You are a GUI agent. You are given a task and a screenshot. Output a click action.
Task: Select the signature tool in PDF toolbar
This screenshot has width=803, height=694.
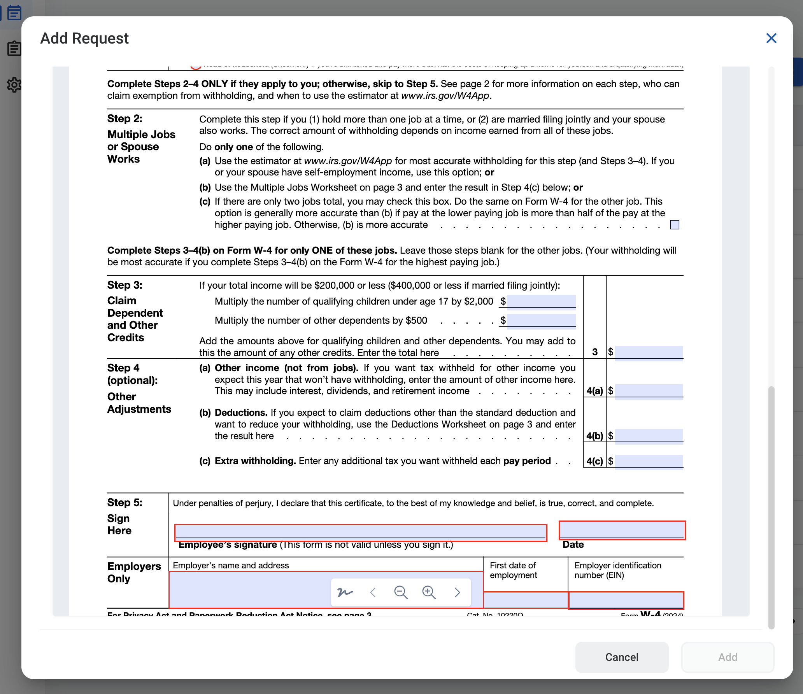pos(345,592)
